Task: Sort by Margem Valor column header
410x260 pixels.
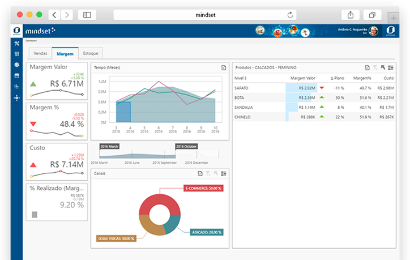Action: [303, 78]
